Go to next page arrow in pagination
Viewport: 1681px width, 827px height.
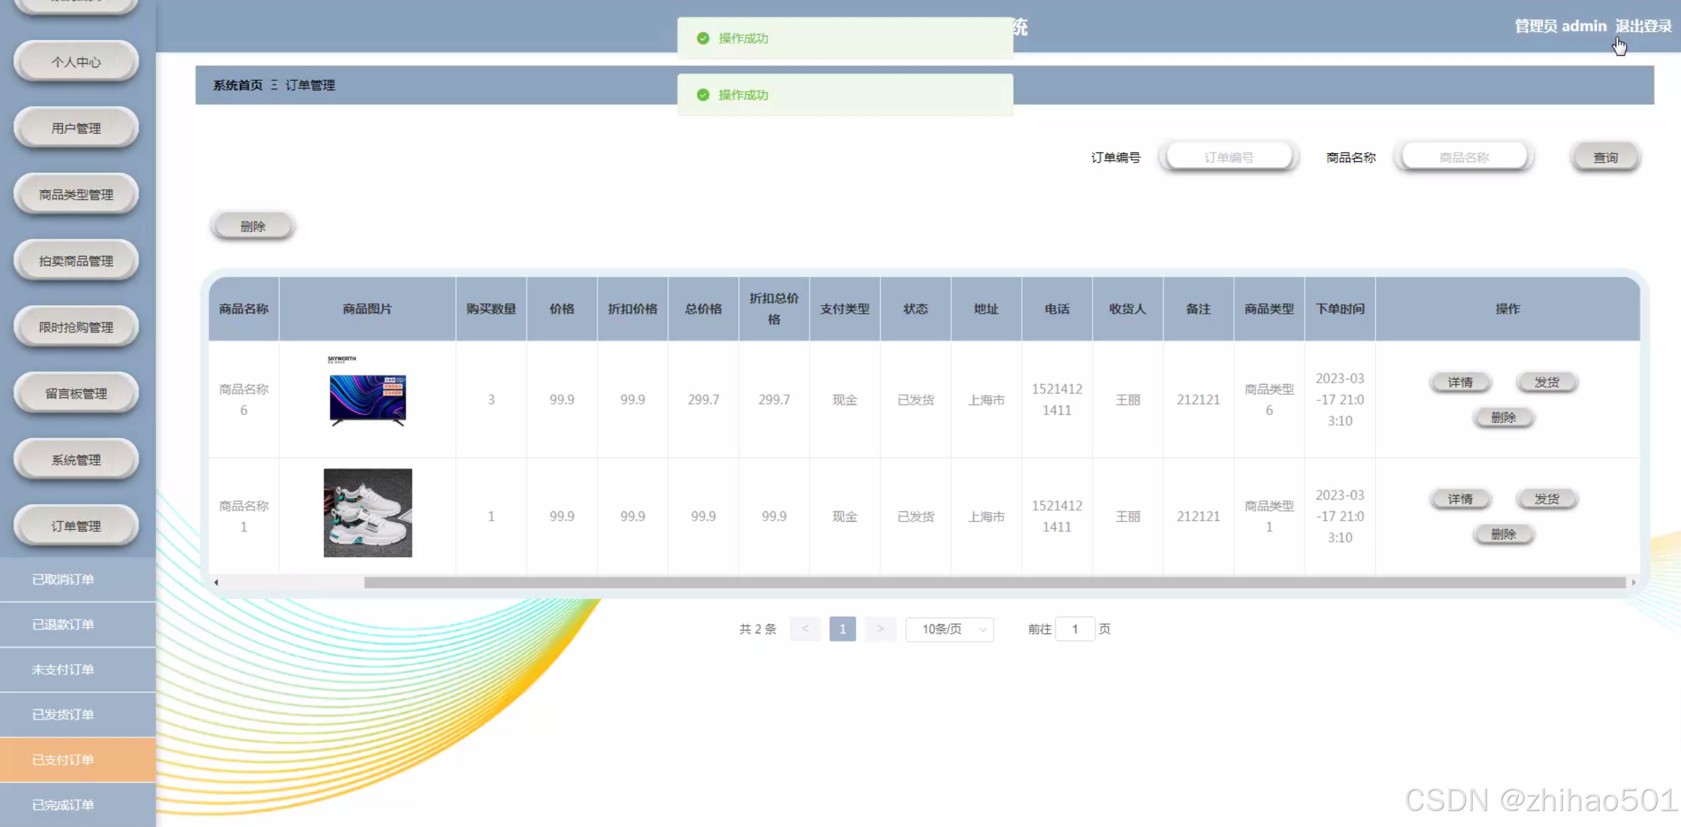[880, 629]
